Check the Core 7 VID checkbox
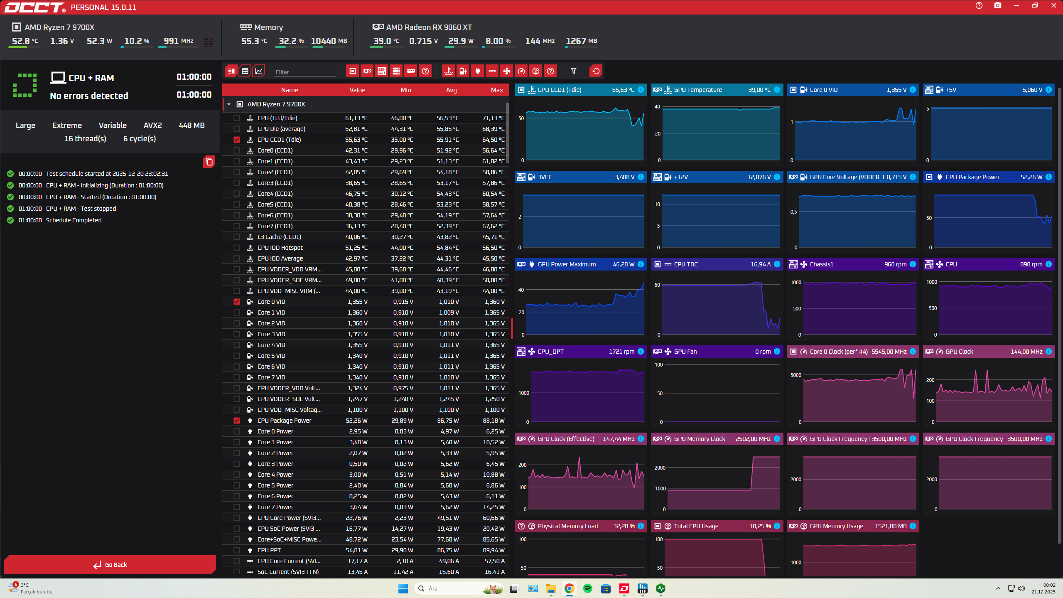 tap(237, 377)
